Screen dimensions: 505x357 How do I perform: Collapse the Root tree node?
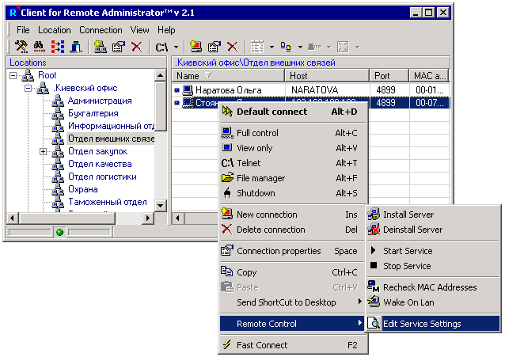click(13, 76)
